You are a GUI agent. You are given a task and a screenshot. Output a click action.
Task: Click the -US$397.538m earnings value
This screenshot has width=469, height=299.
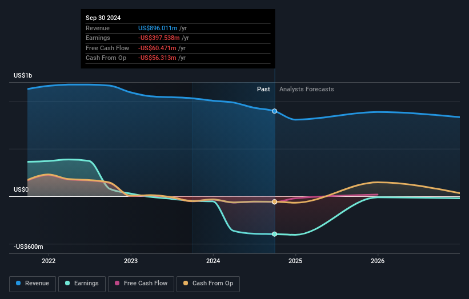[x=159, y=38]
